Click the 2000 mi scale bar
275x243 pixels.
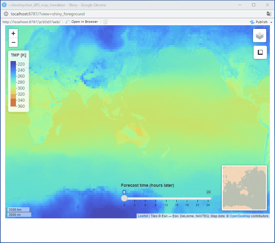click(19, 215)
